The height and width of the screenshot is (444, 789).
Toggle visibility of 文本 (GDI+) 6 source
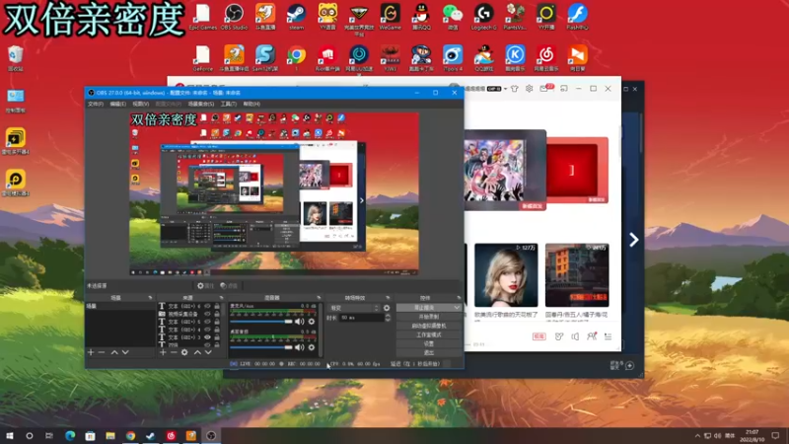click(x=207, y=306)
